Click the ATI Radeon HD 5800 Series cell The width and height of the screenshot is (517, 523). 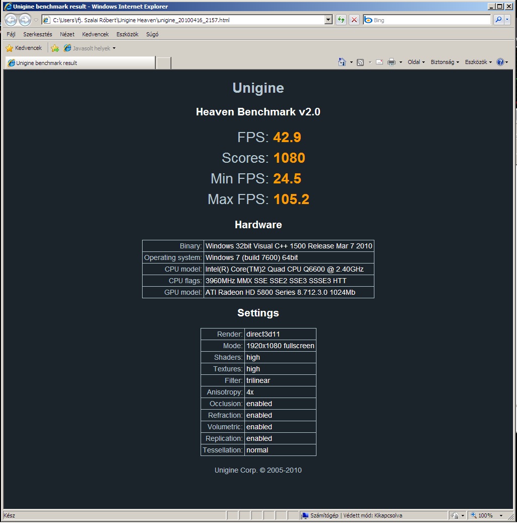click(289, 292)
